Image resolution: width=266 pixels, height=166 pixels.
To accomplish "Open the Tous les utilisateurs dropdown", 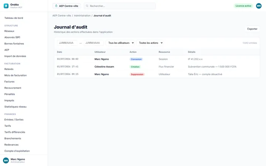I will [x=120, y=43].
